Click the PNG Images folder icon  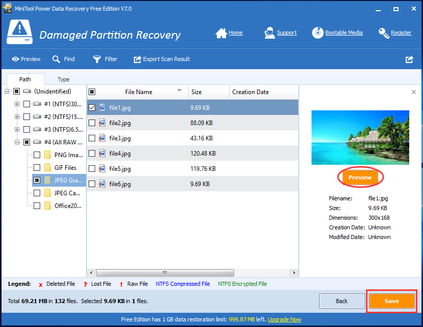click(x=47, y=155)
